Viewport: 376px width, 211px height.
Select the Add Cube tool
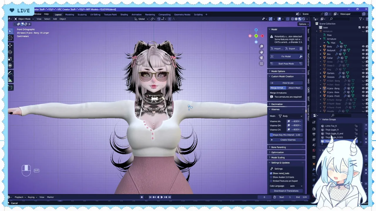(11, 88)
